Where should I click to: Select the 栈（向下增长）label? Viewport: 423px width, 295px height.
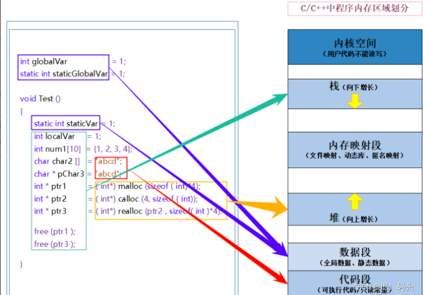[x=353, y=87]
